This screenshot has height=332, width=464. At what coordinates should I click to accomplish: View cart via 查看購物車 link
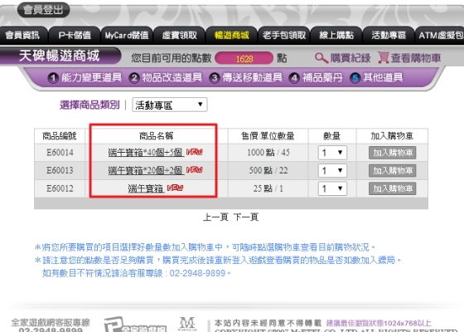pyautogui.click(x=416, y=58)
